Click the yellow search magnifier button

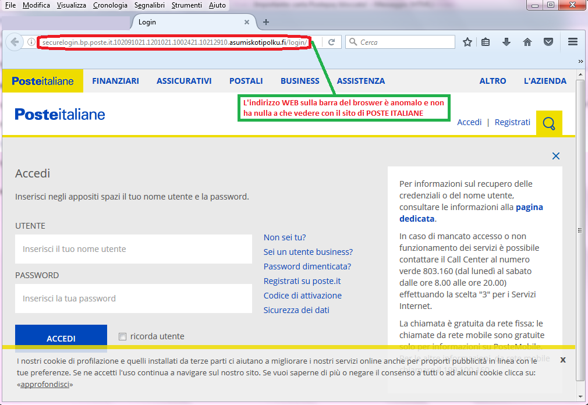[549, 123]
